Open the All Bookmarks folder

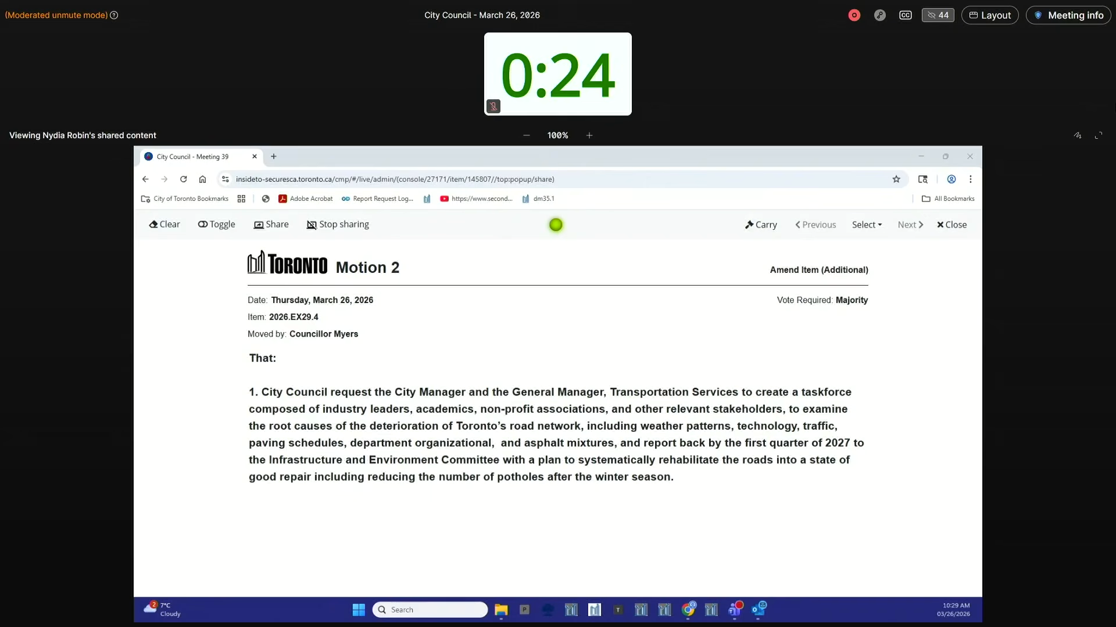click(x=948, y=199)
